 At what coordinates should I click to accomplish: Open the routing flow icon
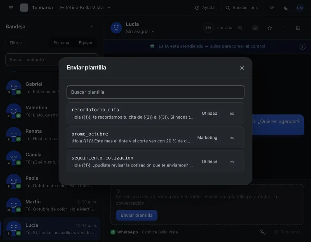pos(263,232)
